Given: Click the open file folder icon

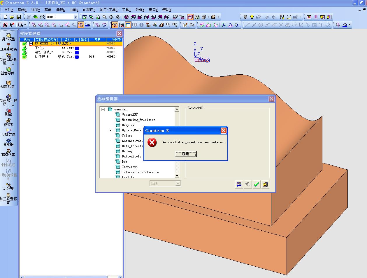Looking at the screenshot, I should (x=12, y=17).
